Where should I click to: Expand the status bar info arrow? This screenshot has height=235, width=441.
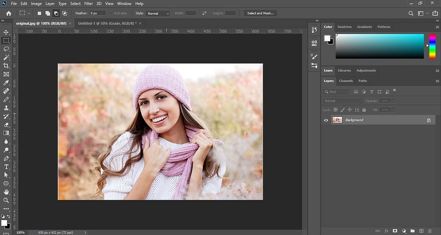click(85, 232)
